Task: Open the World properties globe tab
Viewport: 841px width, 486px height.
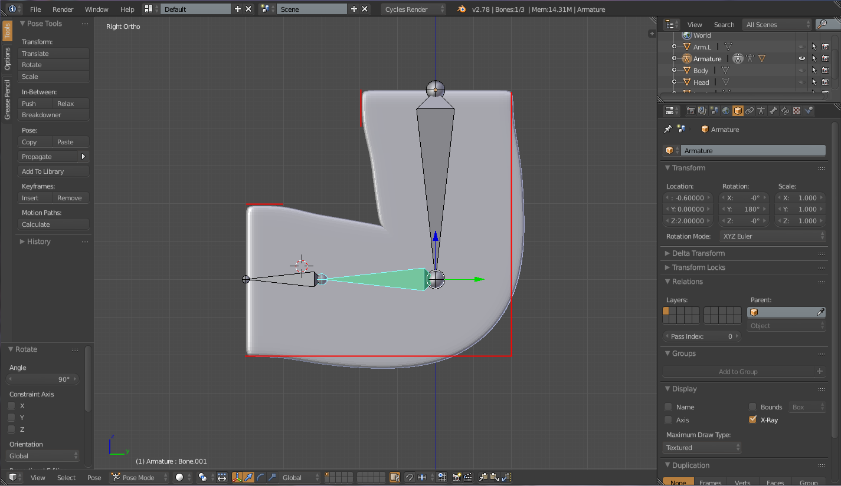Action: pos(726,111)
